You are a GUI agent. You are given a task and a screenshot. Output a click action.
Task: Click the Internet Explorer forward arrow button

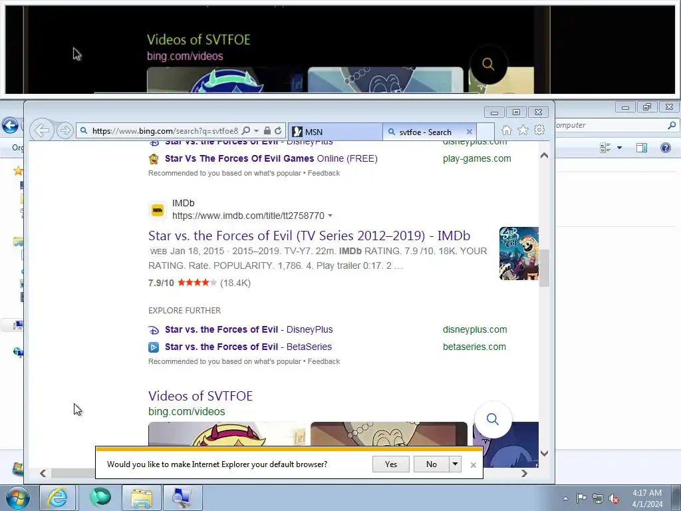click(x=65, y=130)
